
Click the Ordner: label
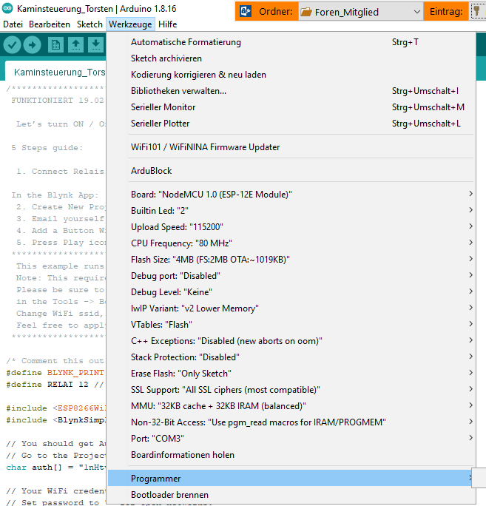276,12
